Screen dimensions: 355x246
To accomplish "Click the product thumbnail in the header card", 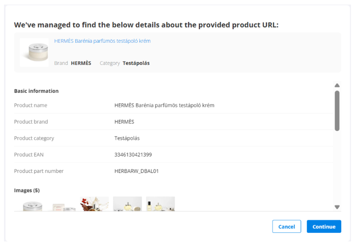I will [34, 52].
